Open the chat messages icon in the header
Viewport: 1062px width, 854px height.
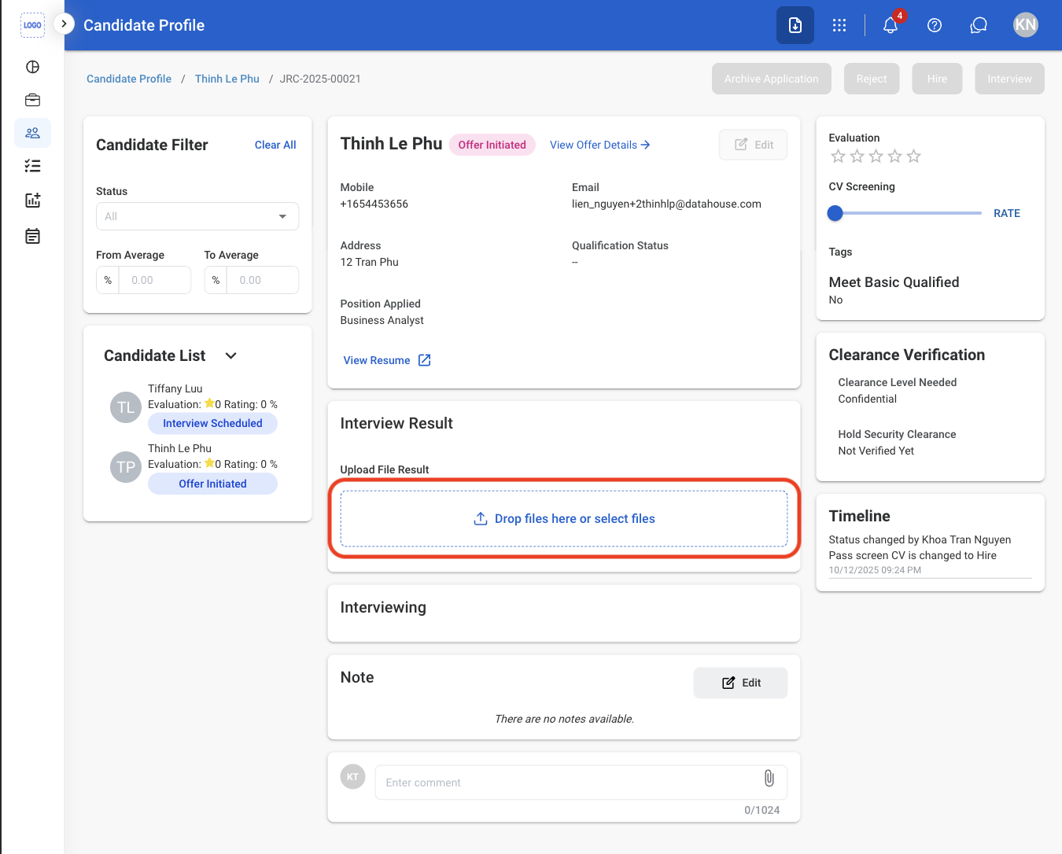[x=979, y=25]
